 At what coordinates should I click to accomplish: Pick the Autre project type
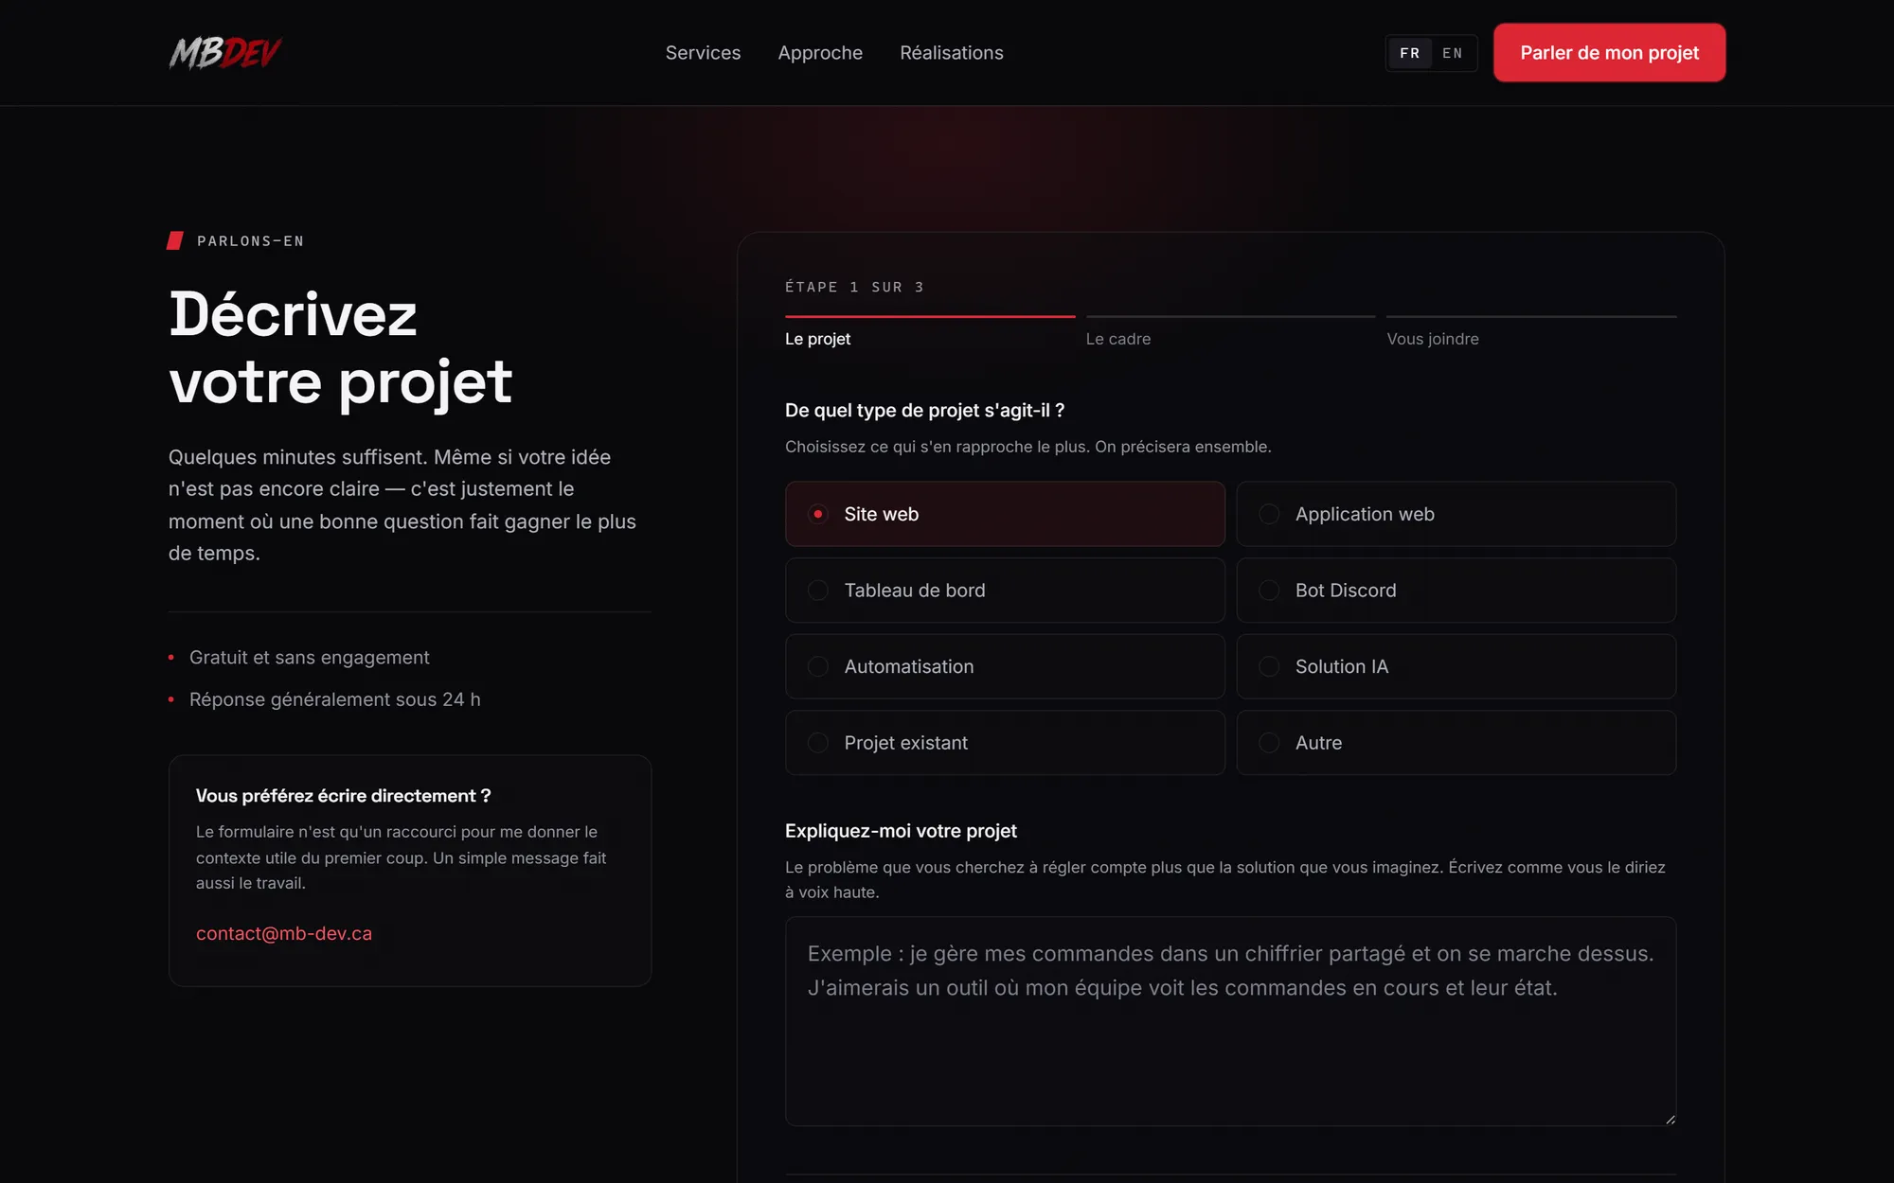(x=1456, y=743)
